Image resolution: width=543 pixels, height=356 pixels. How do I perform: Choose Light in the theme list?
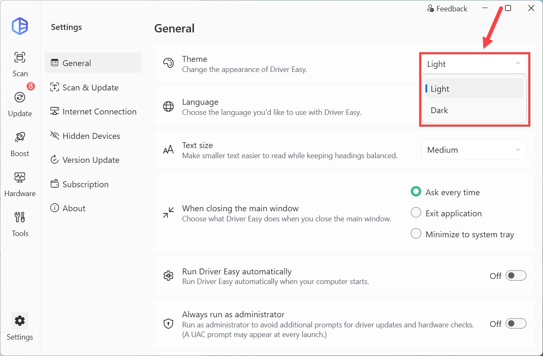pos(474,88)
